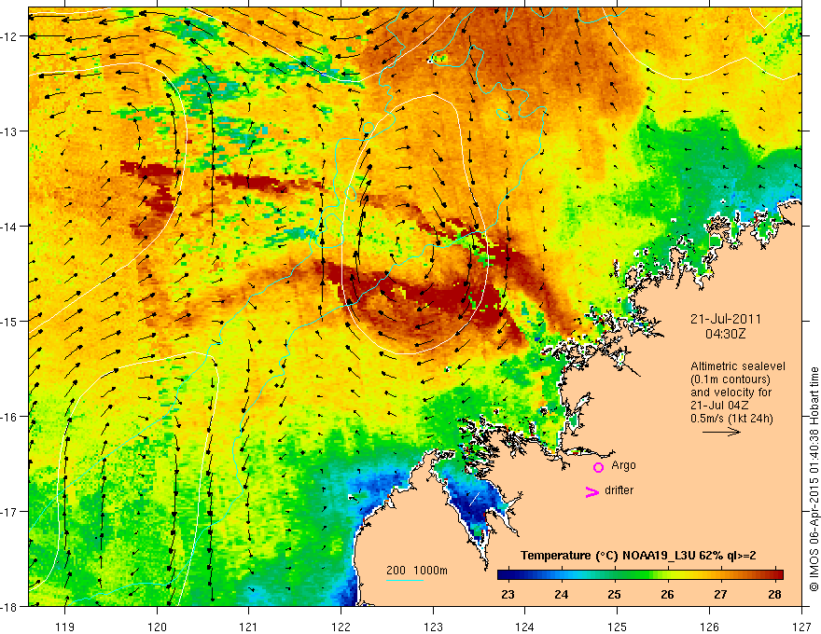Viewport: 821px width, 634px height.
Task: Click the latitude axis label -18
Action: coord(9,606)
